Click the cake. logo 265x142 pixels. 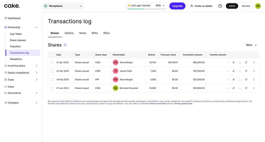pyautogui.click(x=12, y=6)
